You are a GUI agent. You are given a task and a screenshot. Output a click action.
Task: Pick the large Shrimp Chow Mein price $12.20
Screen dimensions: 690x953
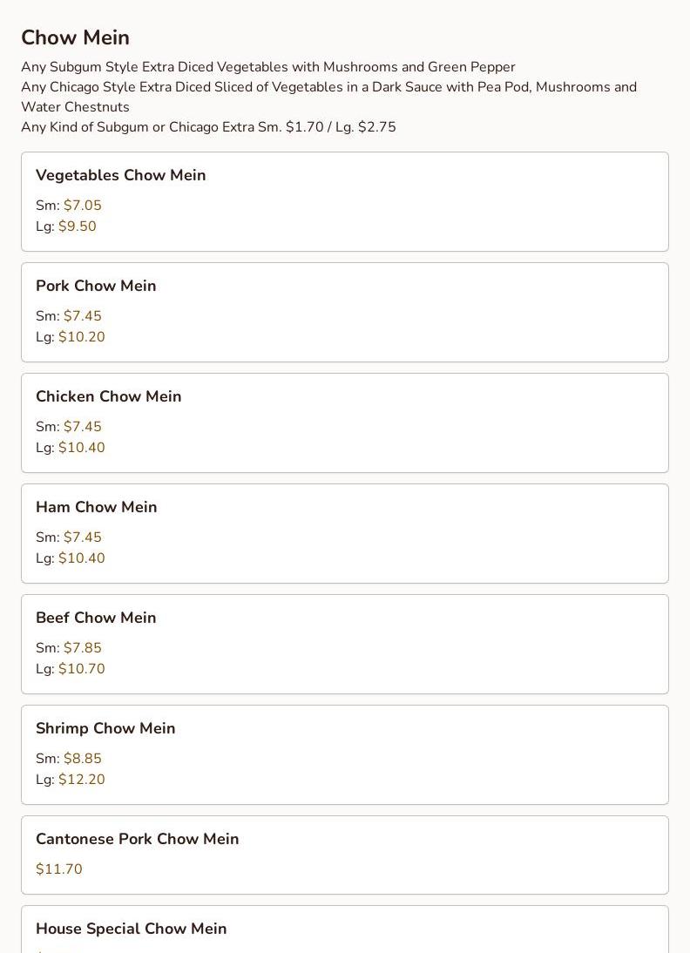(x=82, y=780)
